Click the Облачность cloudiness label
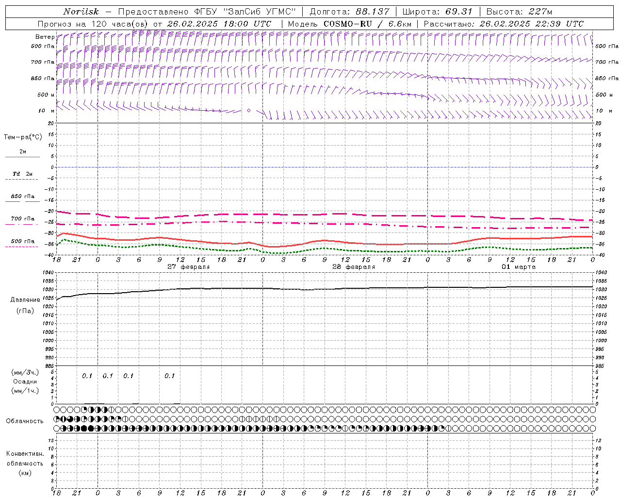The image size is (621, 497). (25, 421)
